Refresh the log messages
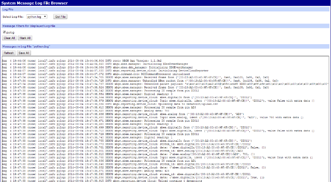The height and width of the screenshot is (182, 331). pyautogui.click(x=9, y=53)
